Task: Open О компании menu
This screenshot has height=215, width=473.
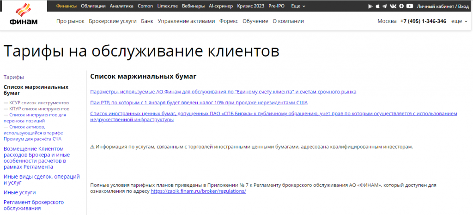Action: (288, 21)
